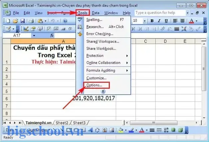
Task: Select column D header
Action: [165, 41]
